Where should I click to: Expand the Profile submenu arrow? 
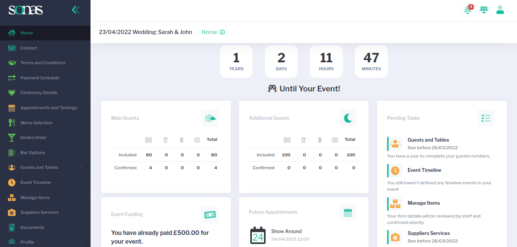[x=81, y=242]
